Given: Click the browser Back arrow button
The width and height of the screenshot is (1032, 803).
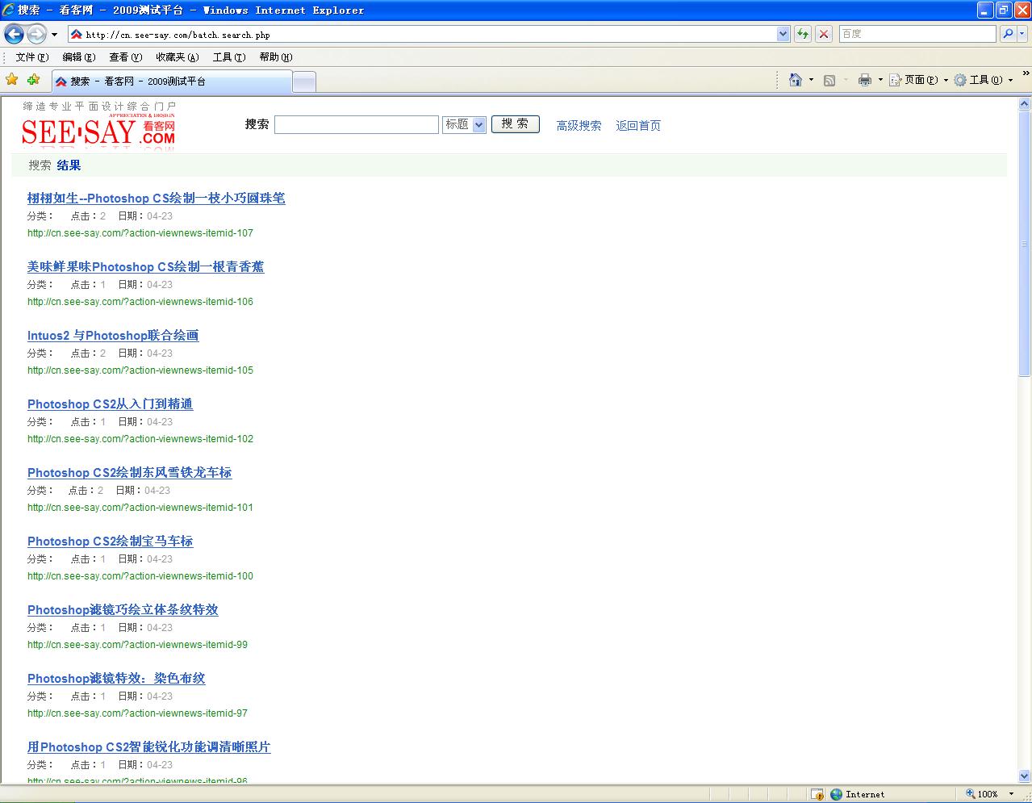Looking at the screenshot, I should tap(14, 34).
